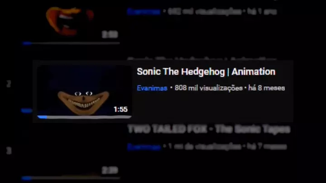Click the progress bar under the smiling thumbnail
The height and width of the screenshot is (183, 326).
[x=84, y=117]
